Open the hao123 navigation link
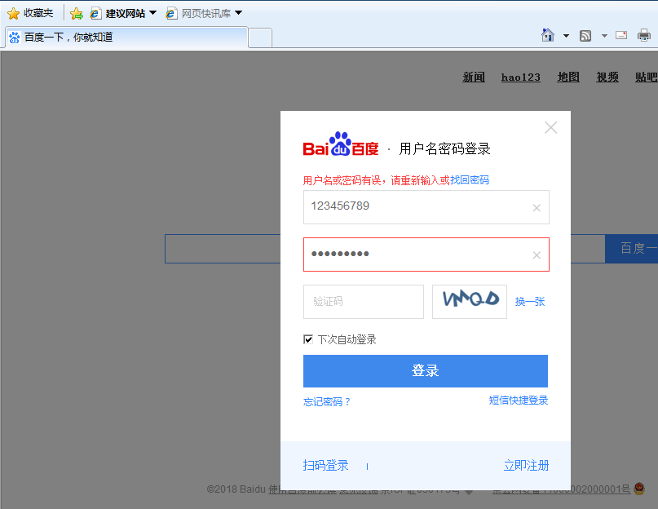The width and height of the screenshot is (658, 509). 521,77
